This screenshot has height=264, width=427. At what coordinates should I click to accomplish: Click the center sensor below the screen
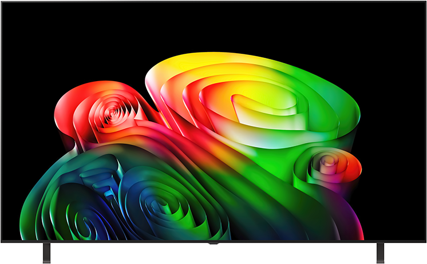click(214, 243)
